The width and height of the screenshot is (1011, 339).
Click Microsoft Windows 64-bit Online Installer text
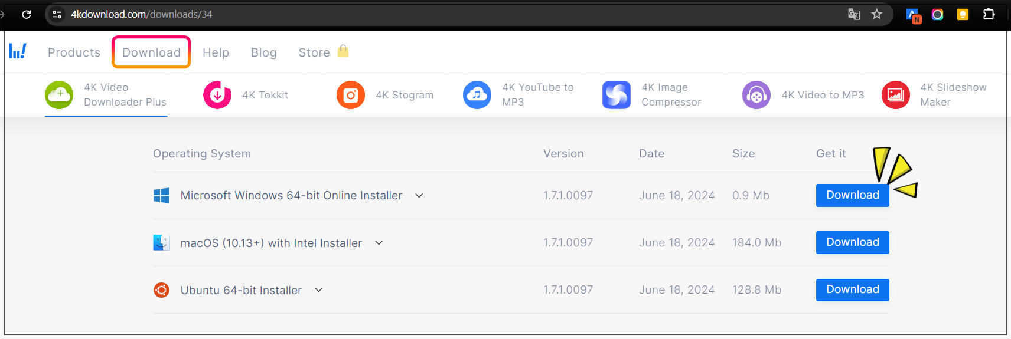[x=291, y=195]
